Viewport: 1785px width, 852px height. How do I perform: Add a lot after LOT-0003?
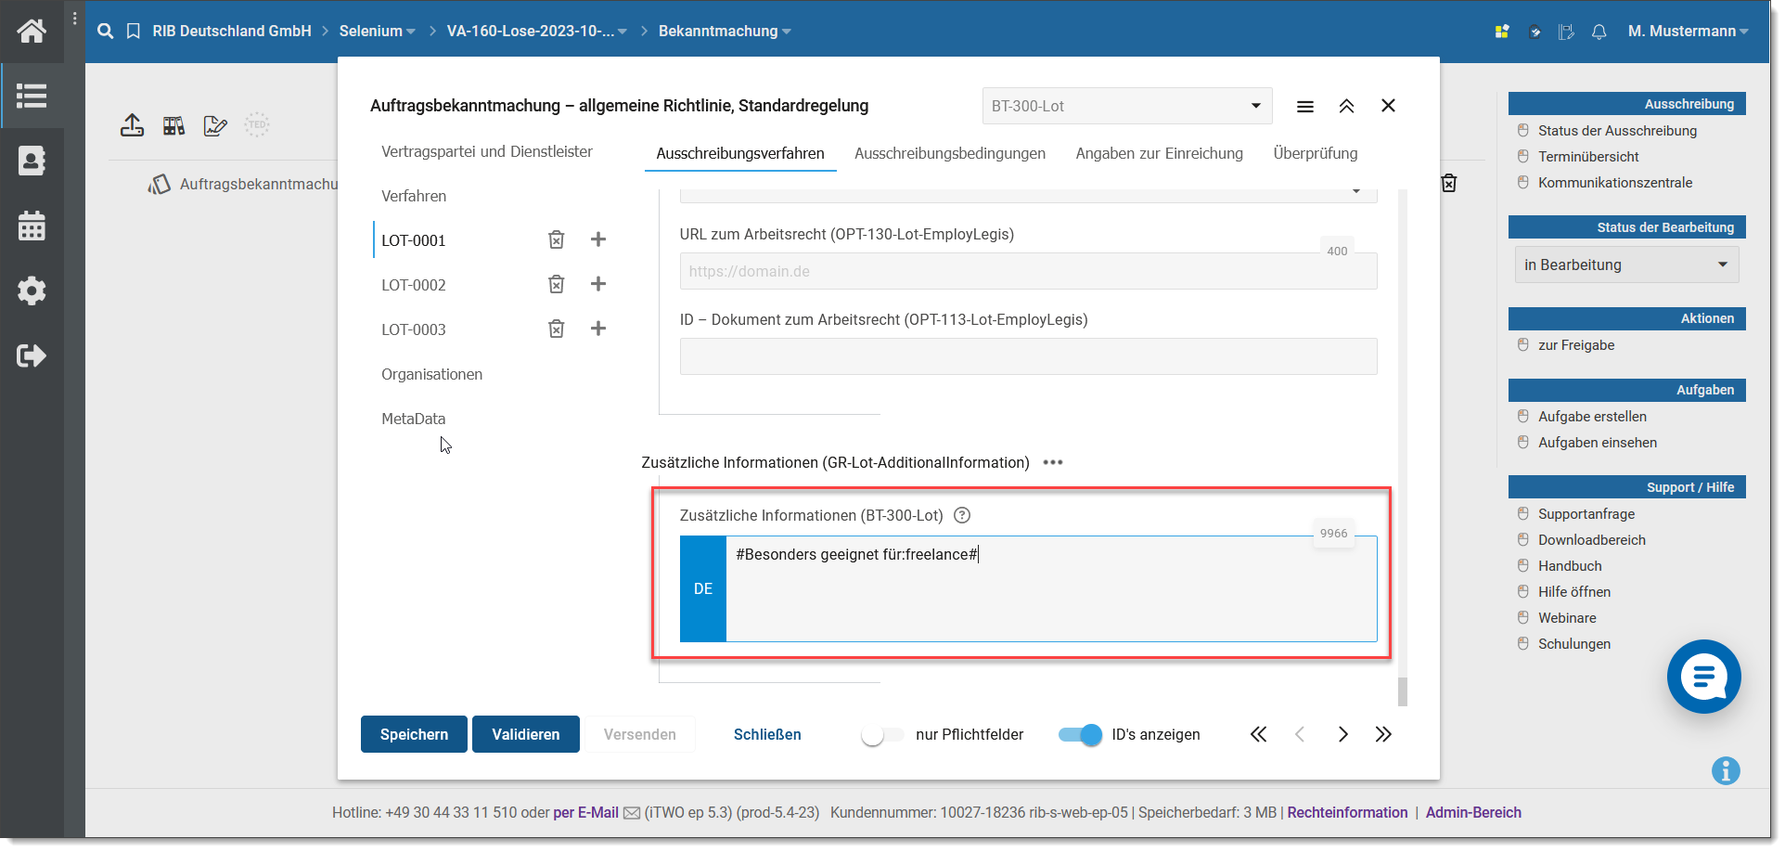pos(598,329)
